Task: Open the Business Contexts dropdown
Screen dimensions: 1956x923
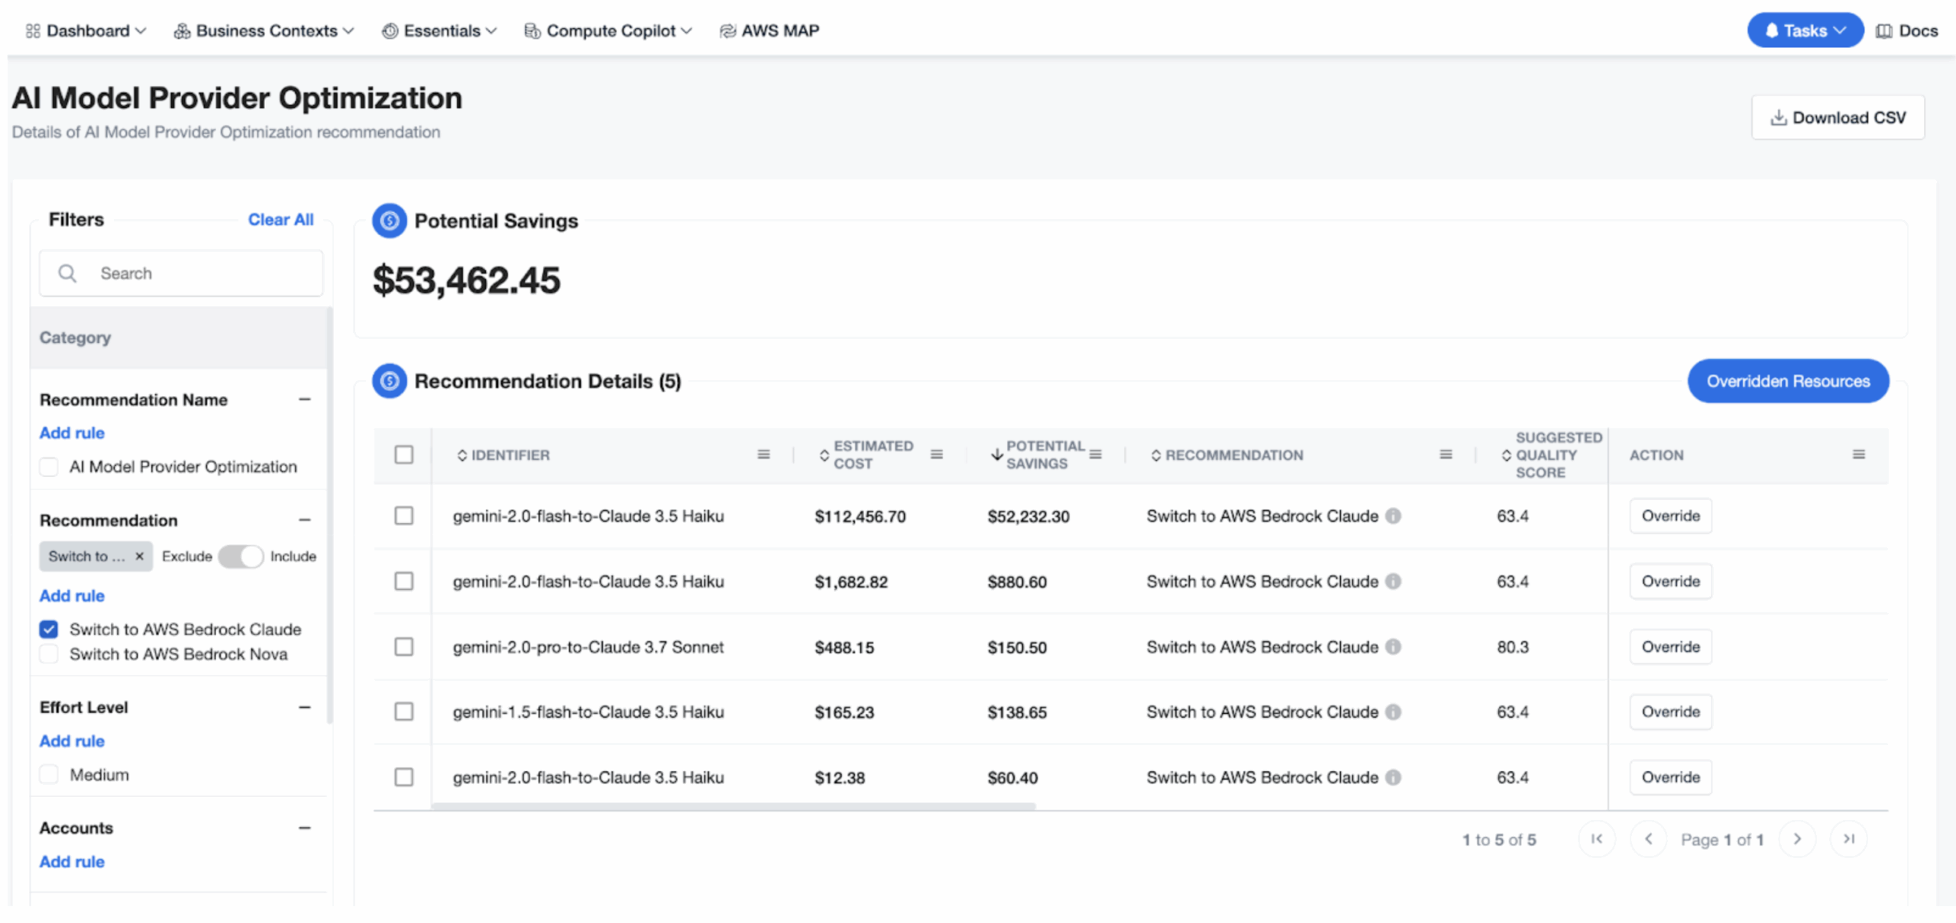Action: tap(264, 31)
